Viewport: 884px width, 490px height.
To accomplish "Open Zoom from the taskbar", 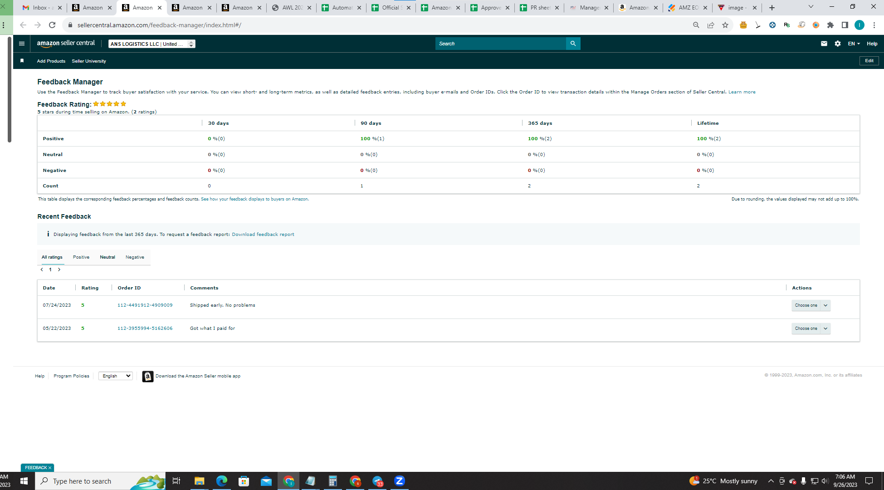I will (400, 481).
